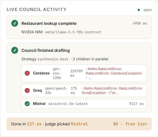Click the 120709 ms Cerebras duration
The image size is (158, 137).
point(76,73)
